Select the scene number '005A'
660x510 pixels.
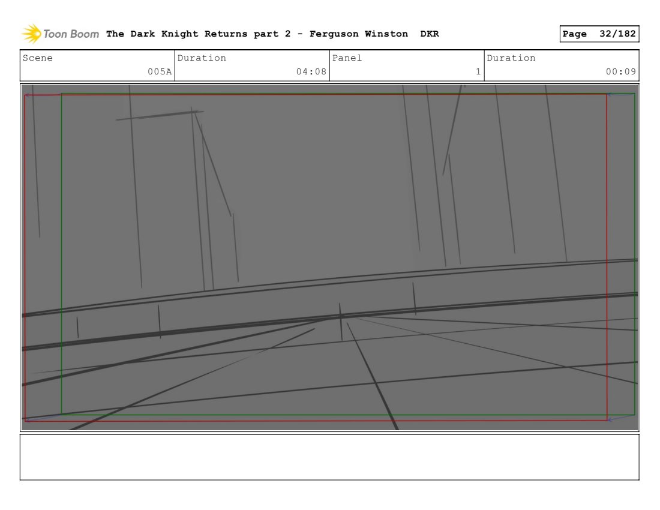pyautogui.click(x=160, y=71)
